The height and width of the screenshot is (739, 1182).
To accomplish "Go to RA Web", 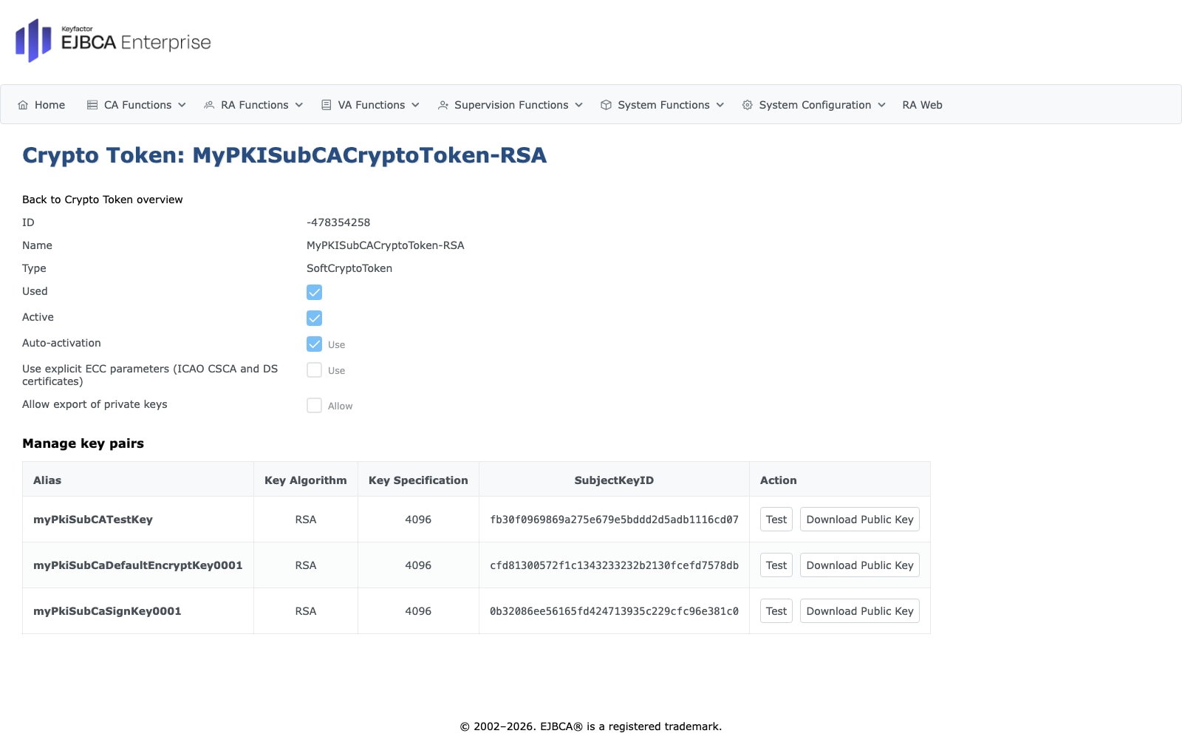I will click(922, 105).
